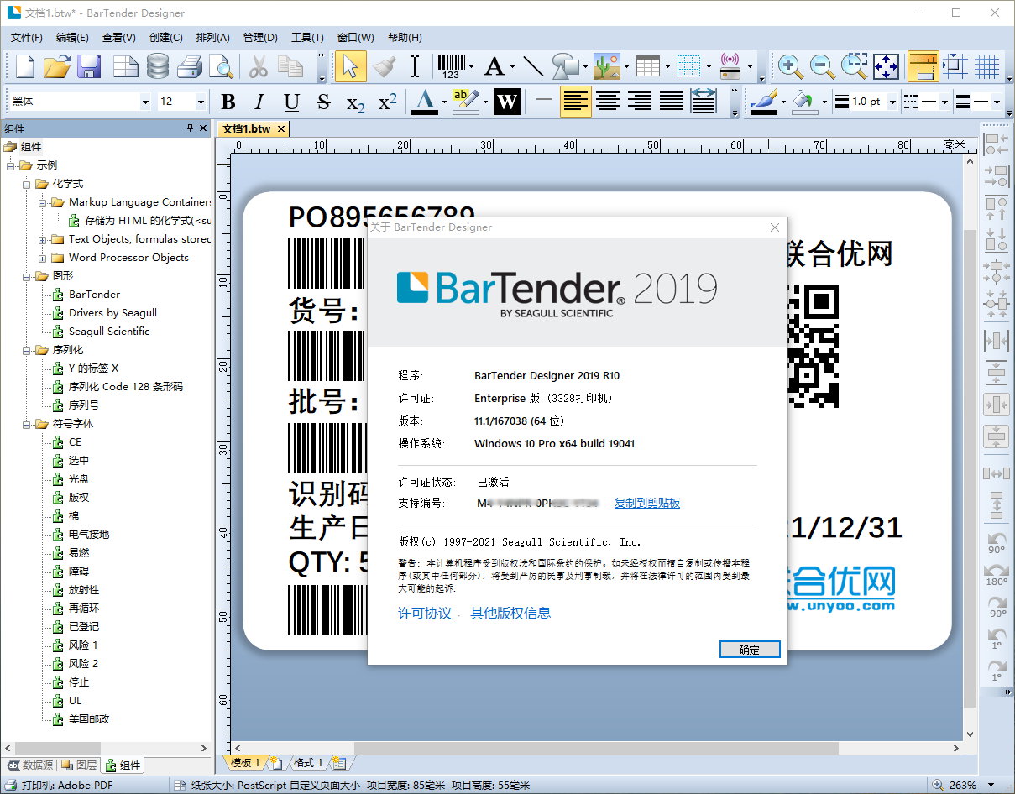Expand the Word Processor Objects folder
Viewport: 1015px width, 794px height.
[43, 258]
